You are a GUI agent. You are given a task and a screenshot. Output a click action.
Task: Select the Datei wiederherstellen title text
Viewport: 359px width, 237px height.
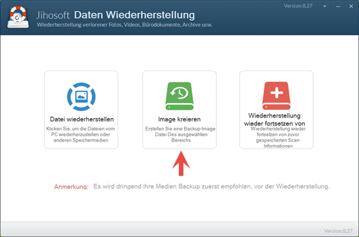pyautogui.click(x=82, y=119)
